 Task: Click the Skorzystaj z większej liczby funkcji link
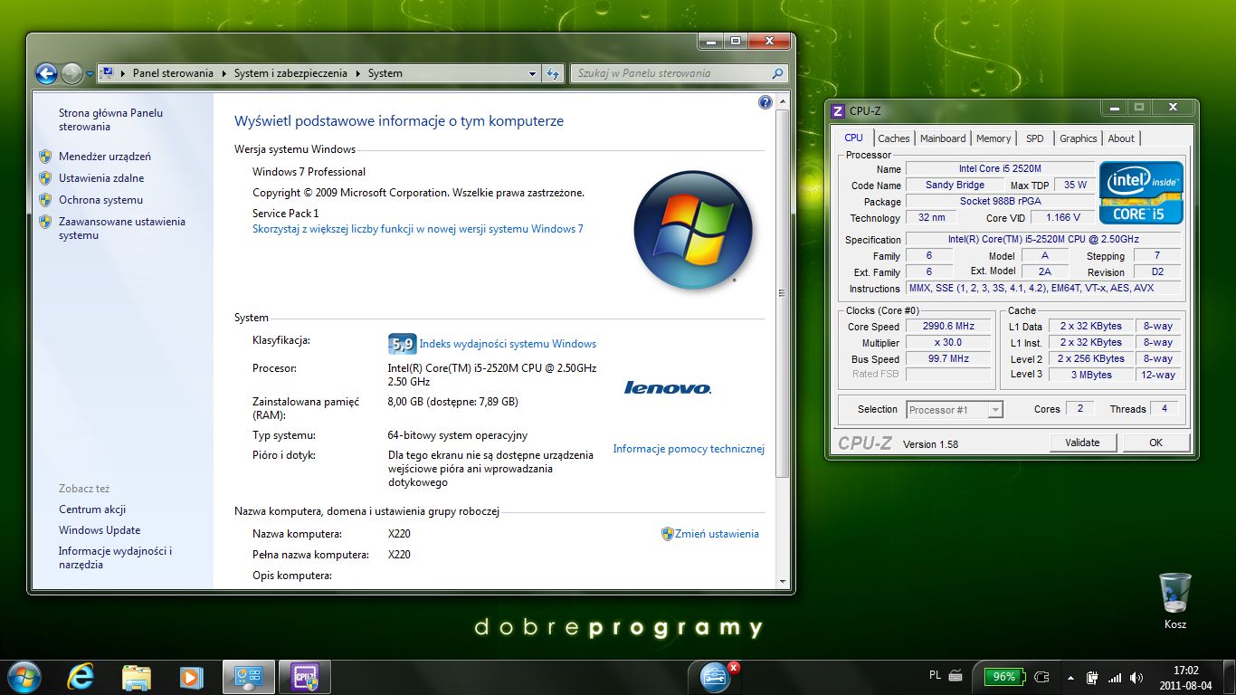coord(418,229)
